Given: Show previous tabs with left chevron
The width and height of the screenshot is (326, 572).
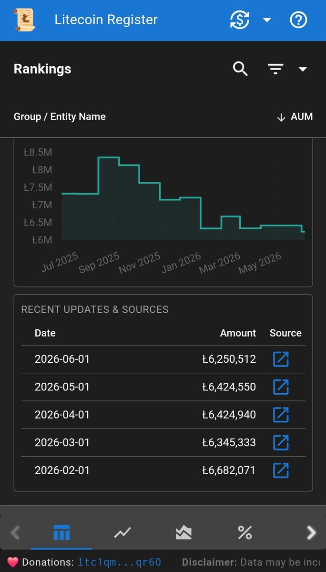Looking at the screenshot, I should point(15,532).
